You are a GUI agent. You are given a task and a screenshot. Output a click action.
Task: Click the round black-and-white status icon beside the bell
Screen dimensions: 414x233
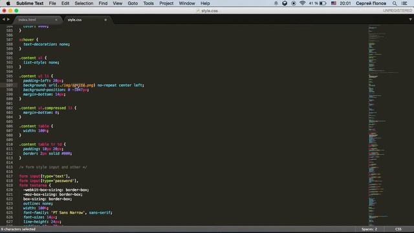point(285,3)
